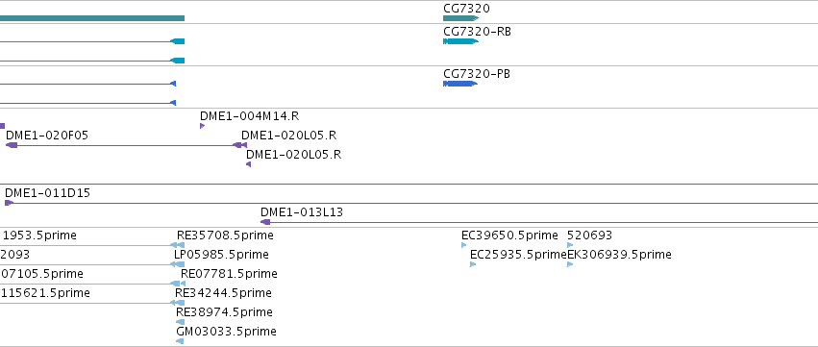The image size is (818, 347).
Task: Select the 520693 EST arrow marker
Action: pos(570,245)
